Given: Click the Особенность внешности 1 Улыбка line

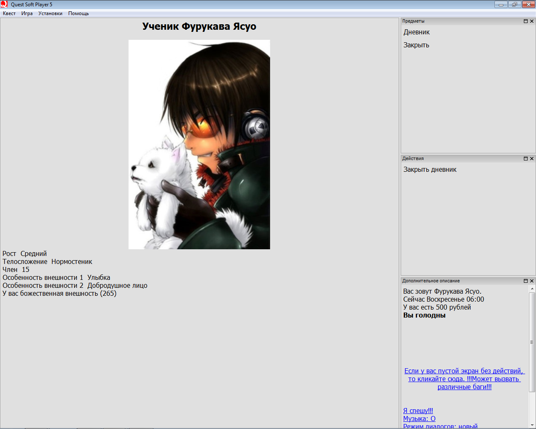Looking at the screenshot, I should (x=57, y=277).
